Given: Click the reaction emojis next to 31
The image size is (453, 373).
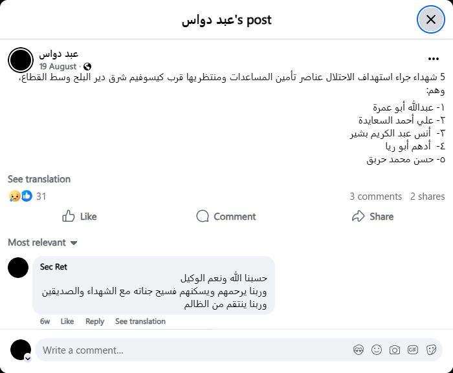Looking at the screenshot, I should point(21,196).
